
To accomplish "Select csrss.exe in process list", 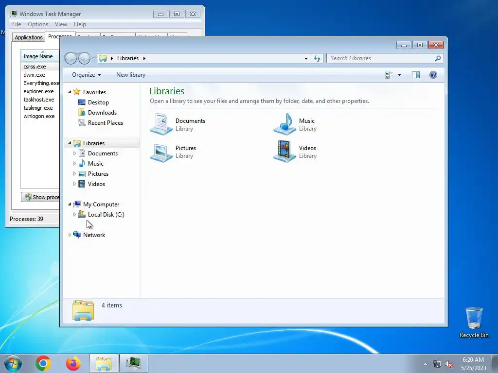I will [x=35, y=67].
